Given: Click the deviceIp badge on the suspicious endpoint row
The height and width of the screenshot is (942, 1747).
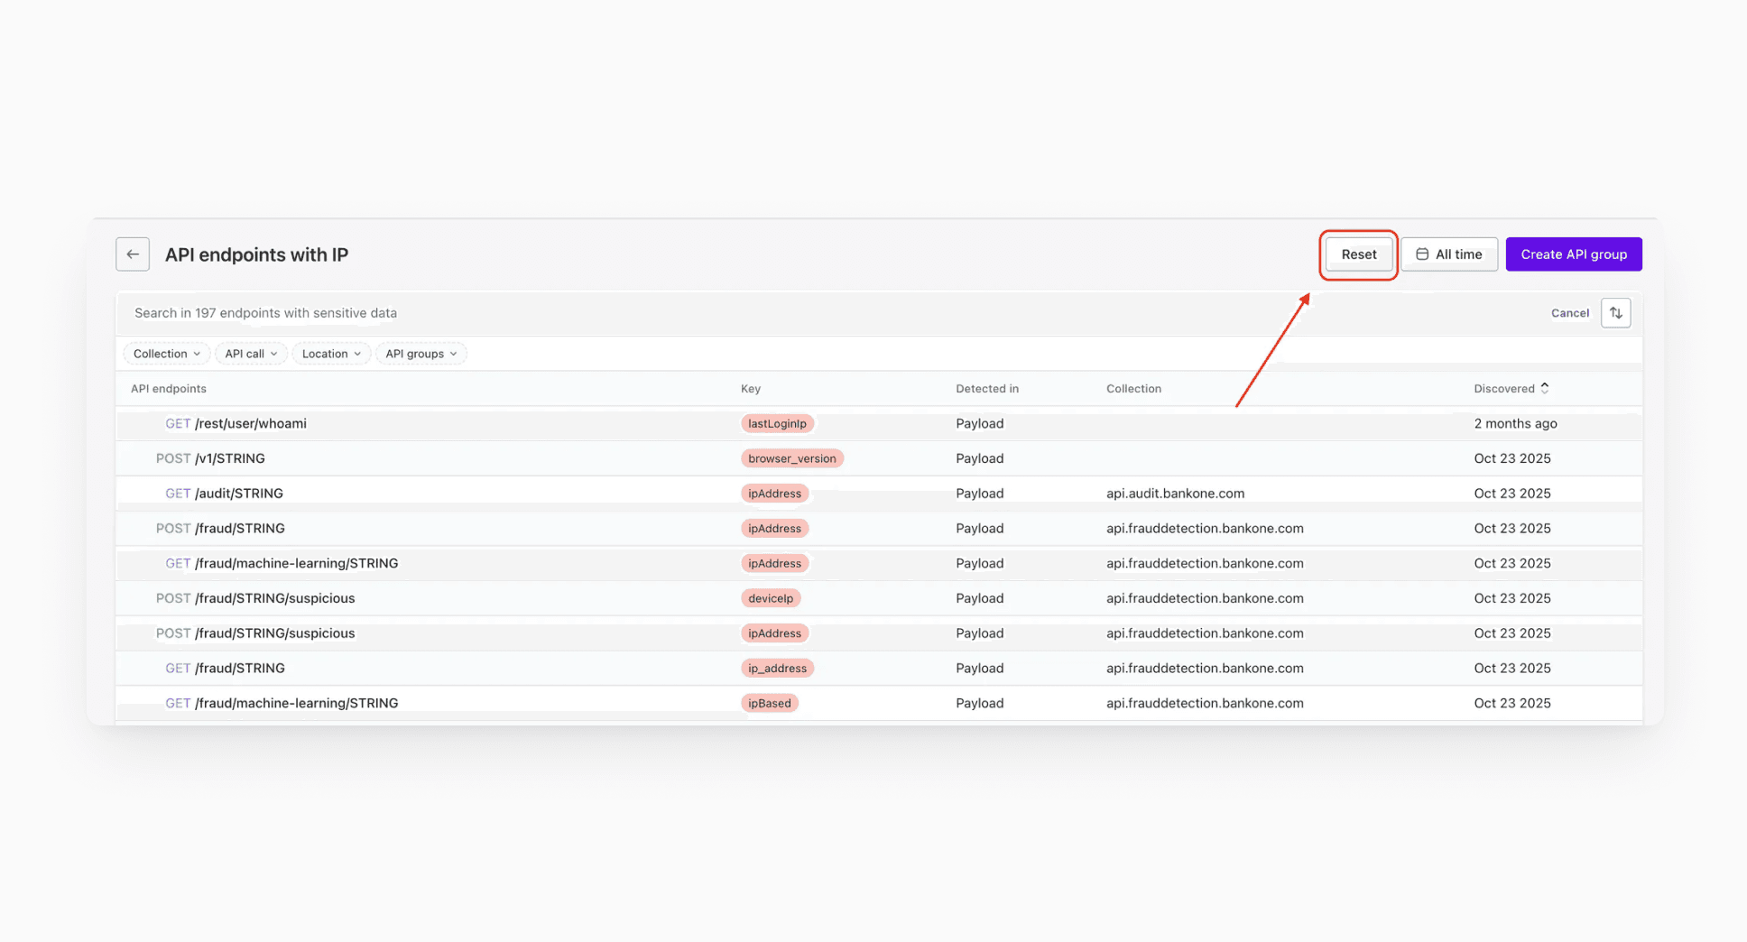Looking at the screenshot, I should [x=771, y=597].
